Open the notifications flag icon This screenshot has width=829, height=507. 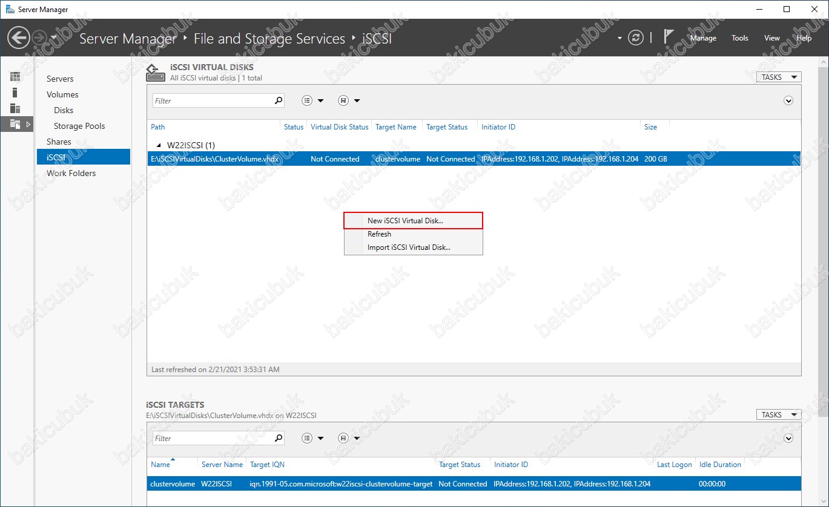[669, 37]
